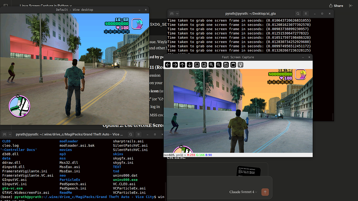Select the previous image arrow in Fast Screen Capture
Screen dimensions: 358x201
[168, 65]
